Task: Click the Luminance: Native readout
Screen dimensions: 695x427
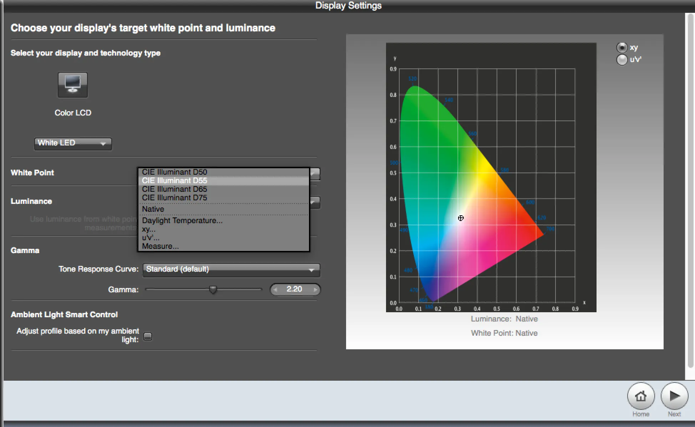Action: point(504,319)
